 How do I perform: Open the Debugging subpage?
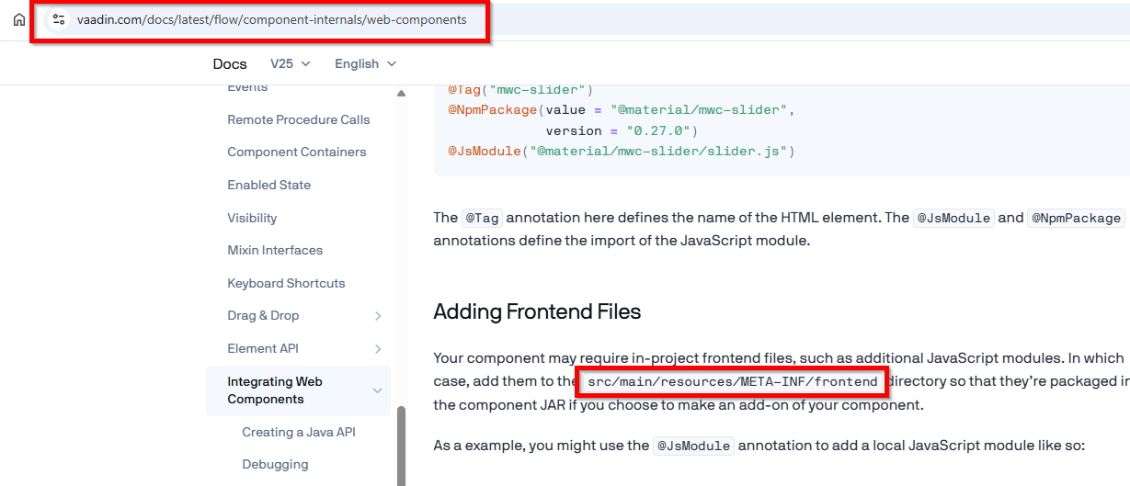coord(275,464)
